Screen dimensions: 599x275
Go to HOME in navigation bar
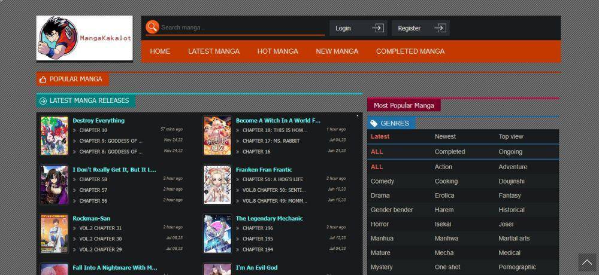click(x=160, y=51)
